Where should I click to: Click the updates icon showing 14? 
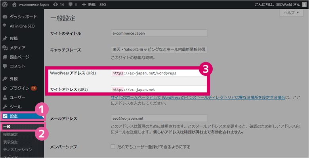pos(56,4)
